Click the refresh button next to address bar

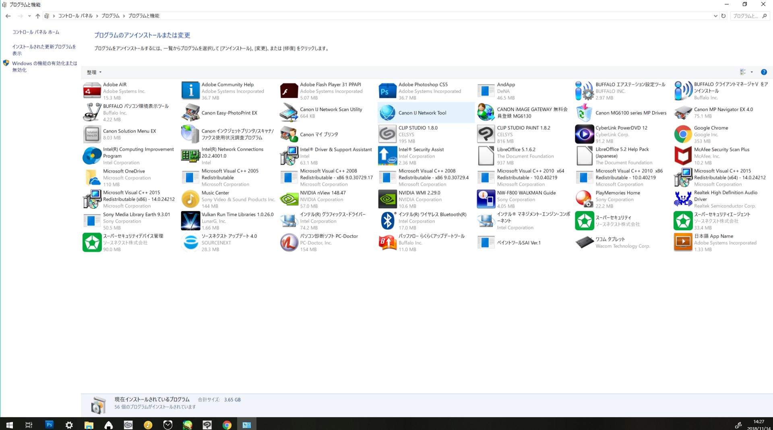coord(723,16)
